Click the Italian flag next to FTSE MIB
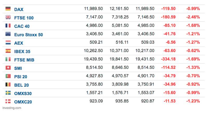Image resolution: width=208 pixels, height=113 pixels. 8,60
